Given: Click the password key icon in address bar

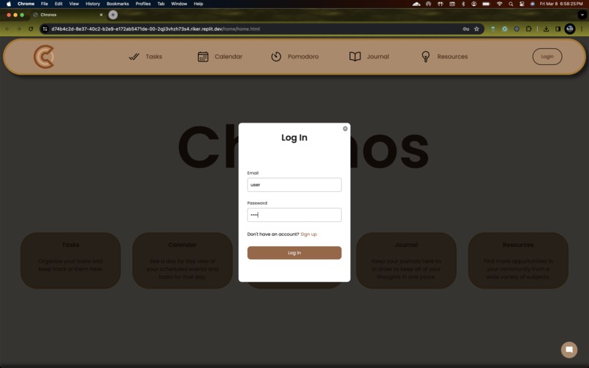Looking at the screenshot, I should click(465, 29).
